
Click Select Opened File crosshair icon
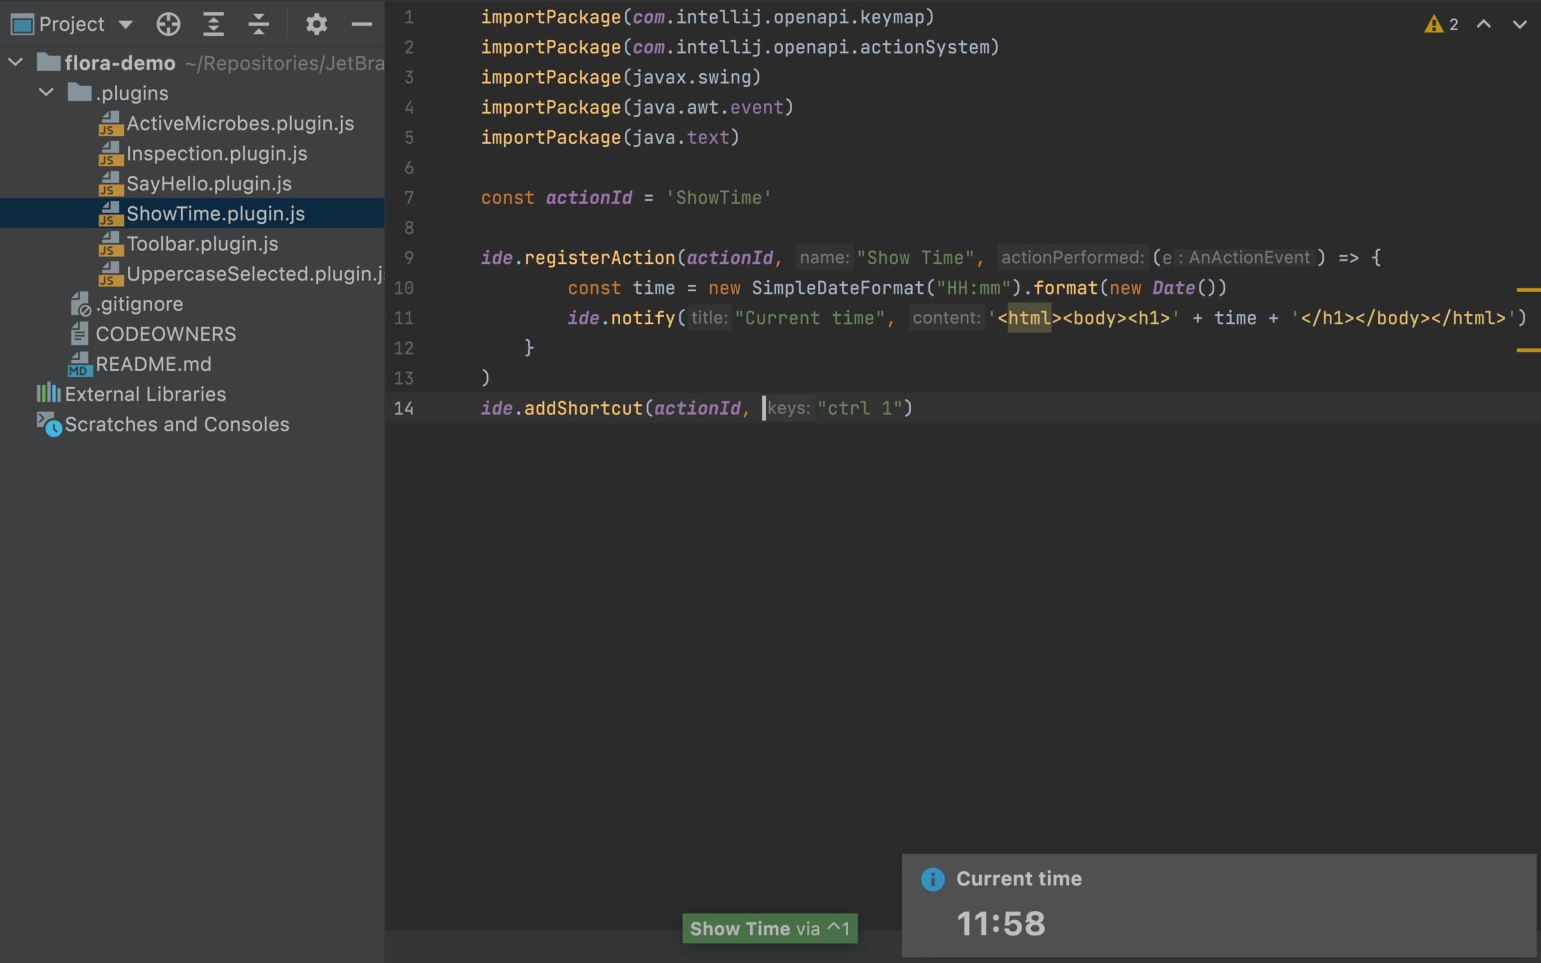tap(168, 24)
